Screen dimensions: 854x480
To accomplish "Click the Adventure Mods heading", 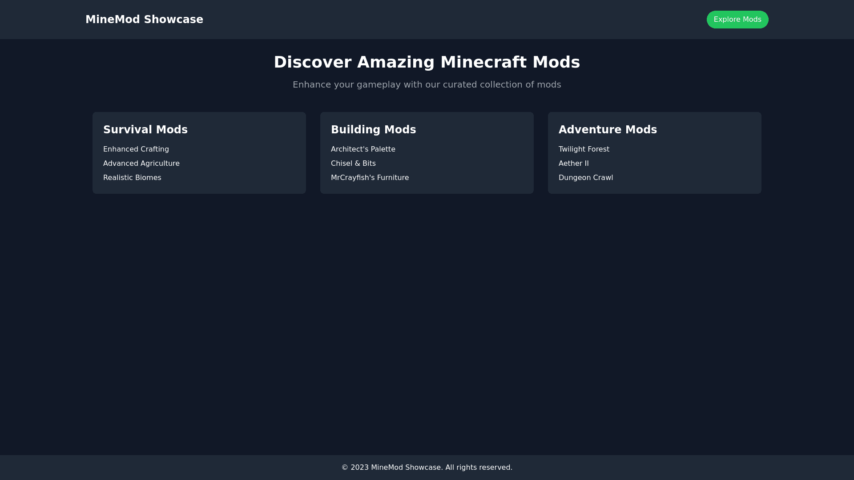I will click(x=608, y=130).
